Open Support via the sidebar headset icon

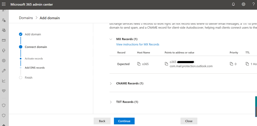click(4, 51)
